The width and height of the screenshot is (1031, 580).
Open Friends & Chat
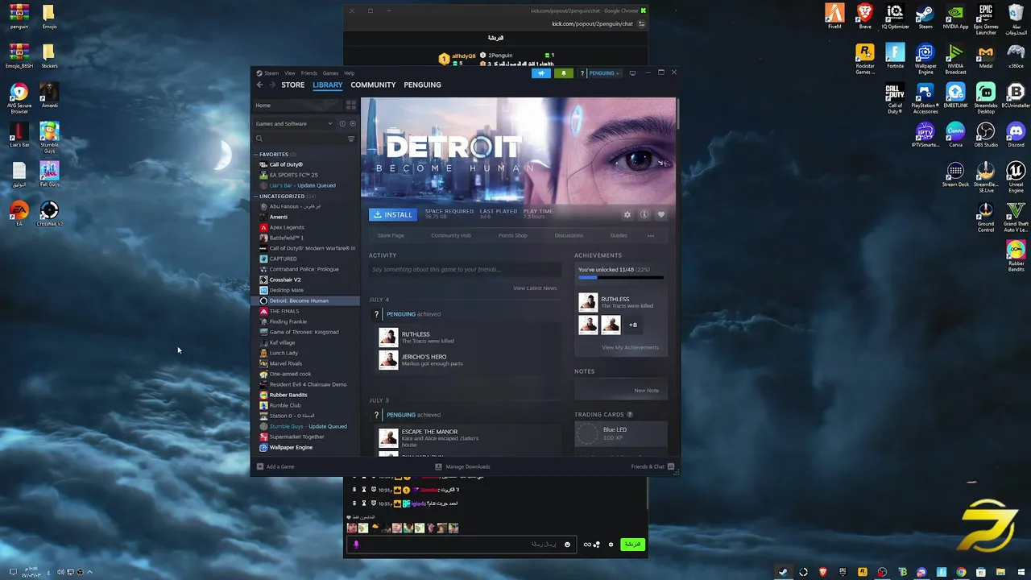[x=652, y=466]
